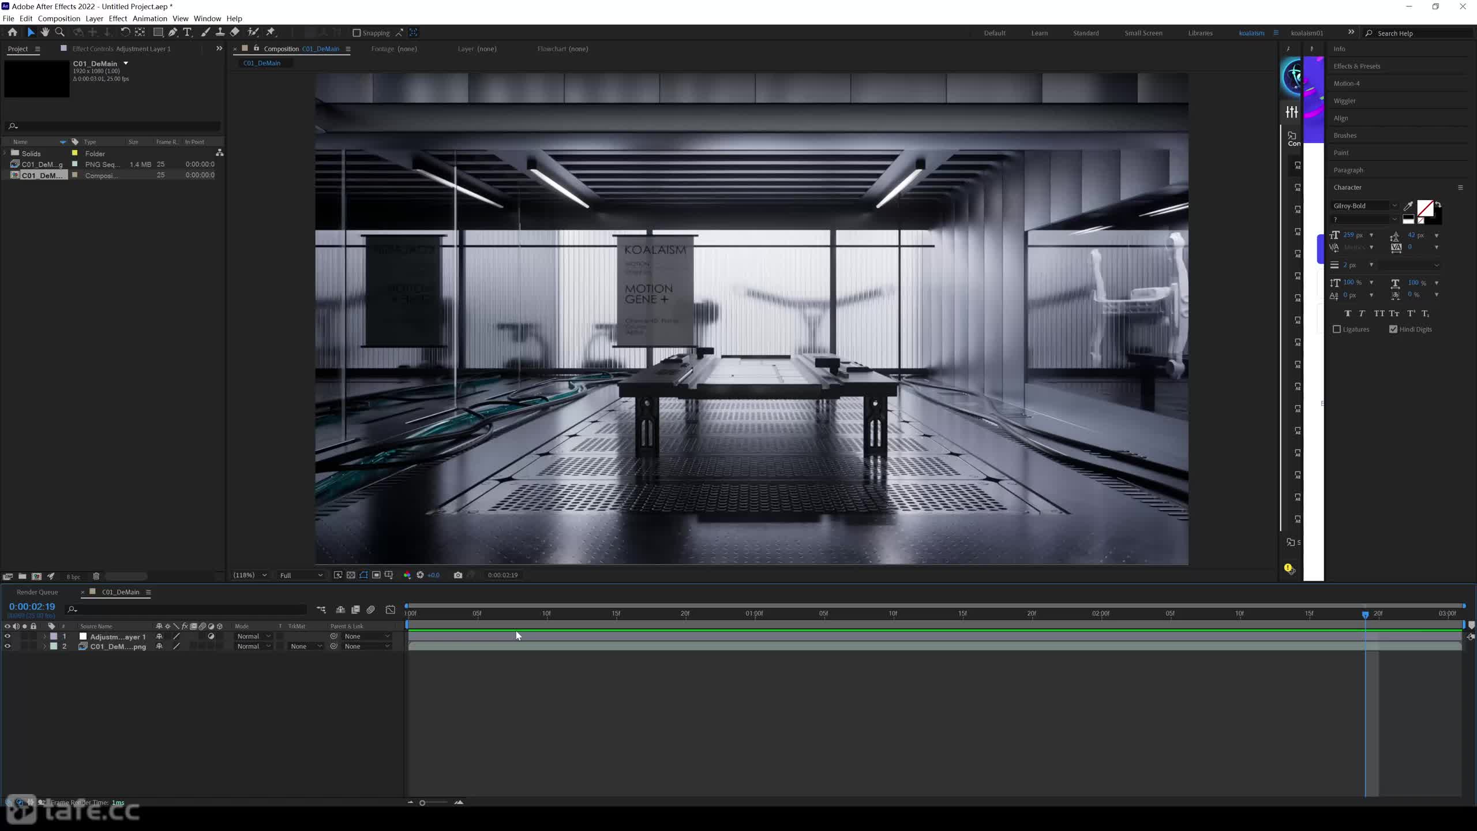Click New Folder icon in Project panel
Screen dimensions: 1477x831
22,576
